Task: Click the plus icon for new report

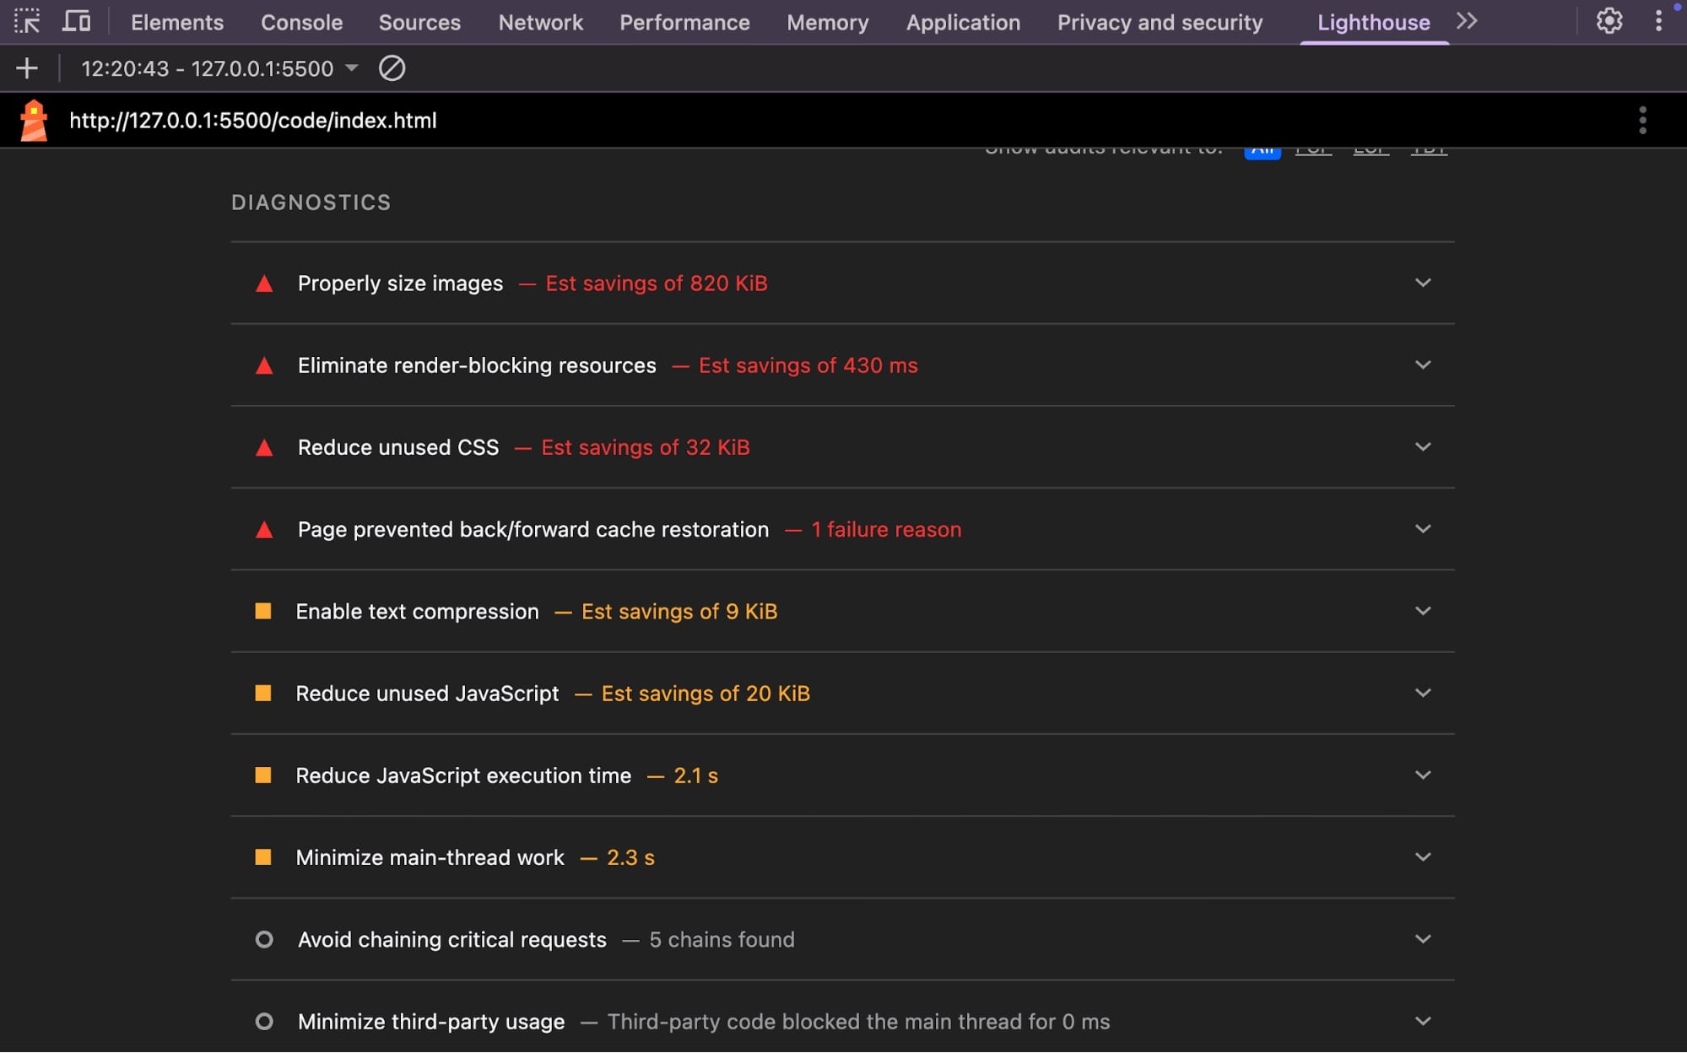Action: (x=27, y=68)
